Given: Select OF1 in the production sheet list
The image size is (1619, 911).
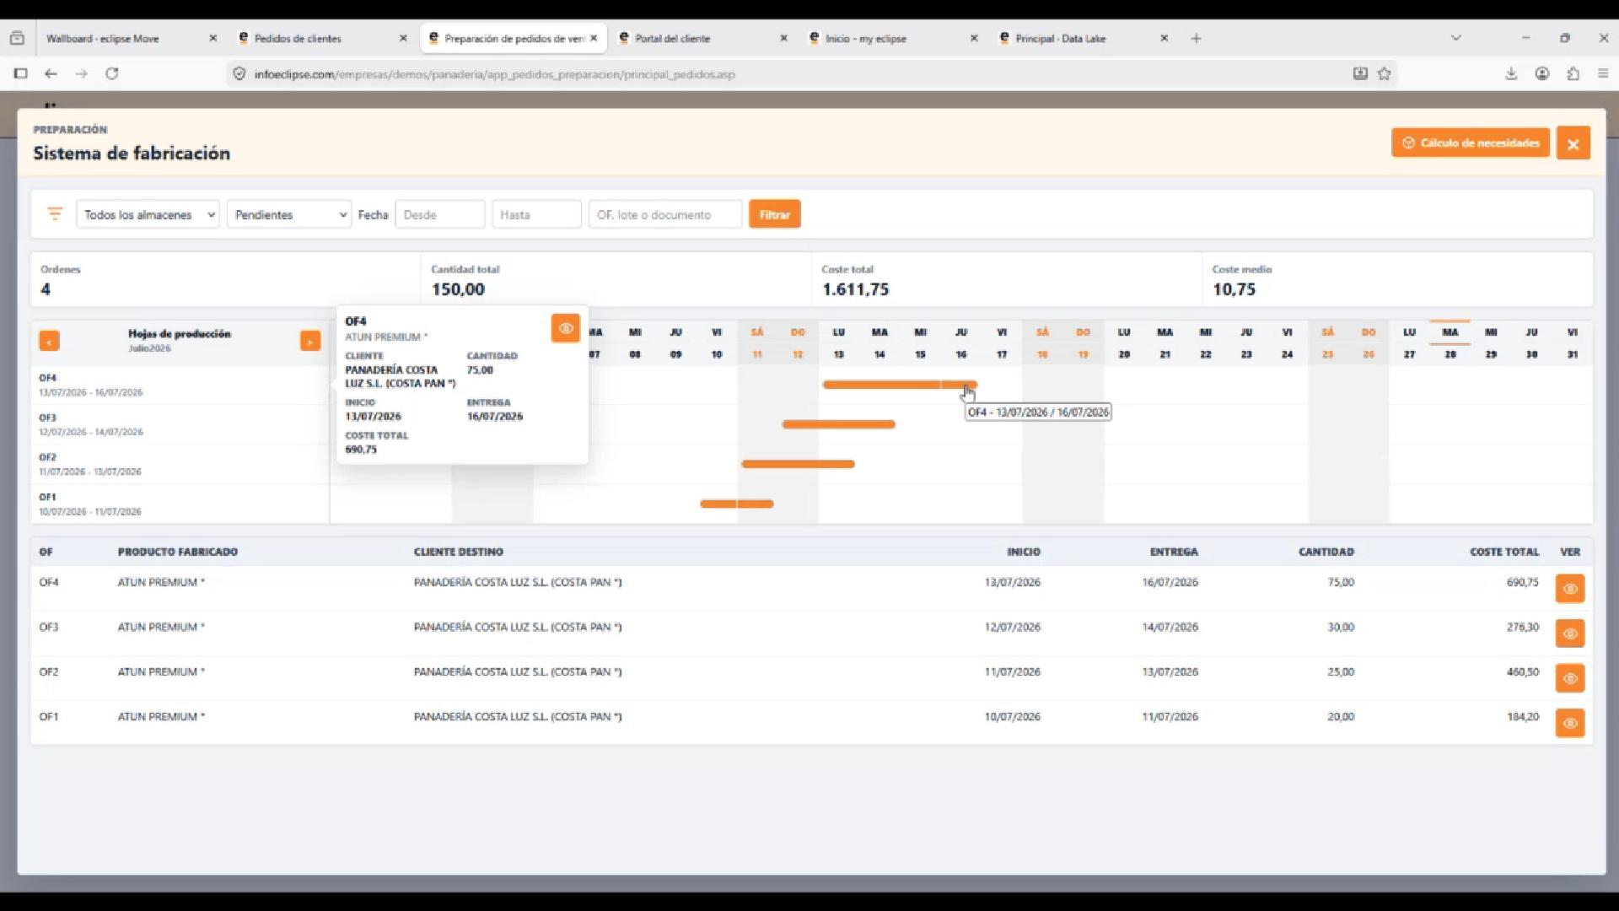Looking at the screenshot, I should tap(180, 504).
